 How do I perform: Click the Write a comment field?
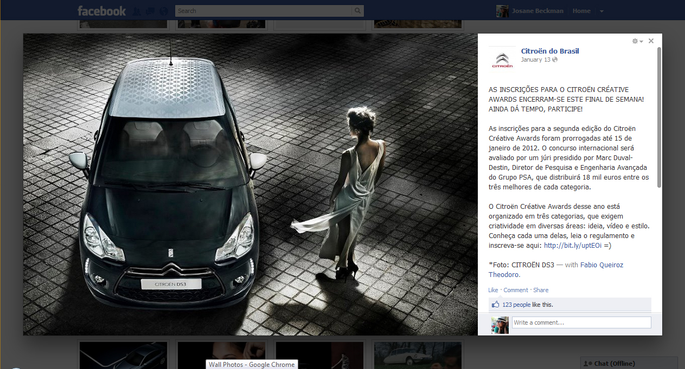coord(581,322)
